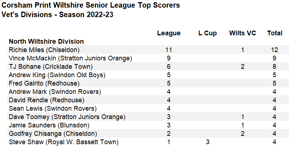This screenshot has height=146, width=289.
Task: Select Sean Lewis (Swindon Rovers)
Action: tap(53, 108)
